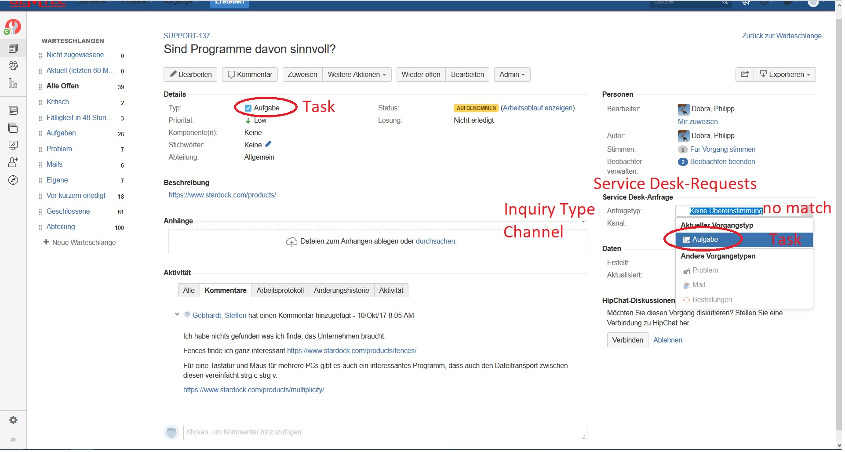The width and height of the screenshot is (845, 452).
Task: Open the Weitere Aktionen dropdown
Action: coord(357,74)
